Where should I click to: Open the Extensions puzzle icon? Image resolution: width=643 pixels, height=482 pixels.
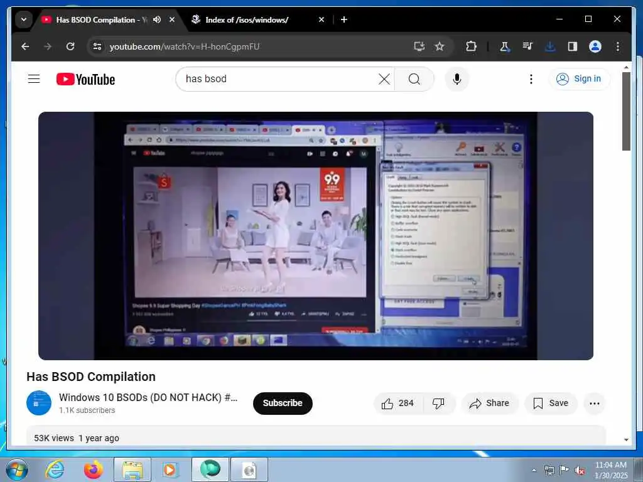(471, 46)
